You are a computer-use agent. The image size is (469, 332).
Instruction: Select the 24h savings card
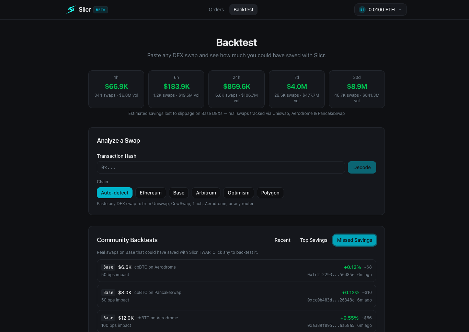pos(237,89)
